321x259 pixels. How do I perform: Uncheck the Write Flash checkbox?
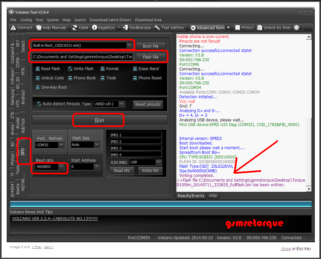[x=70, y=69]
